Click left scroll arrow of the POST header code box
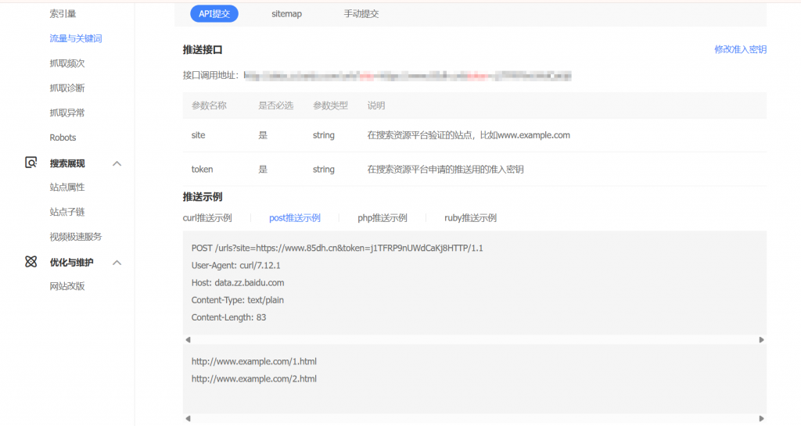The width and height of the screenshot is (801, 426). pyautogui.click(x=188, y=340)
